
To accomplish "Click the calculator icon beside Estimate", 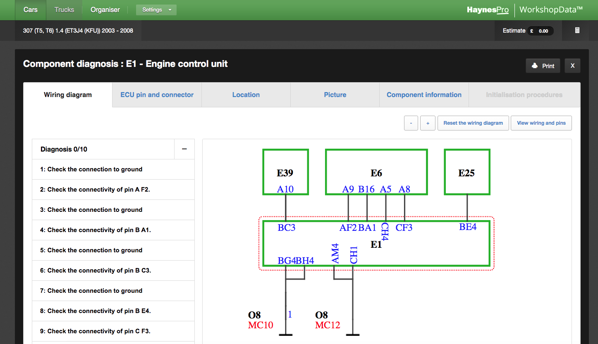I will tap(577, 31).
